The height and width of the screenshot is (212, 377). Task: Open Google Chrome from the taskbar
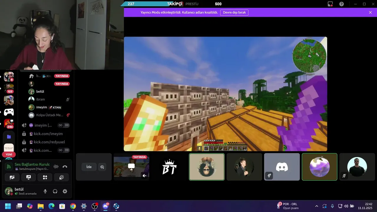[73, 206]
